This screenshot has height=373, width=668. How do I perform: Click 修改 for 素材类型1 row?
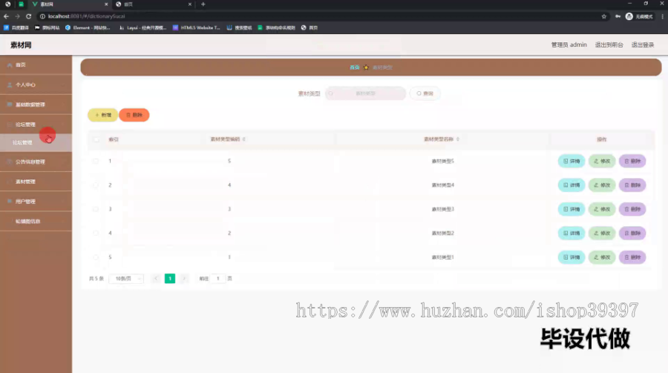coord(602,257)
